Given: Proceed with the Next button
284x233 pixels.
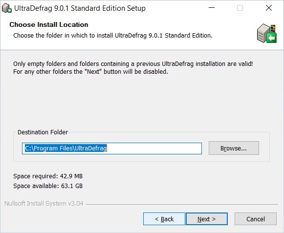Looking at the screenshot, I should click(207, 219).
